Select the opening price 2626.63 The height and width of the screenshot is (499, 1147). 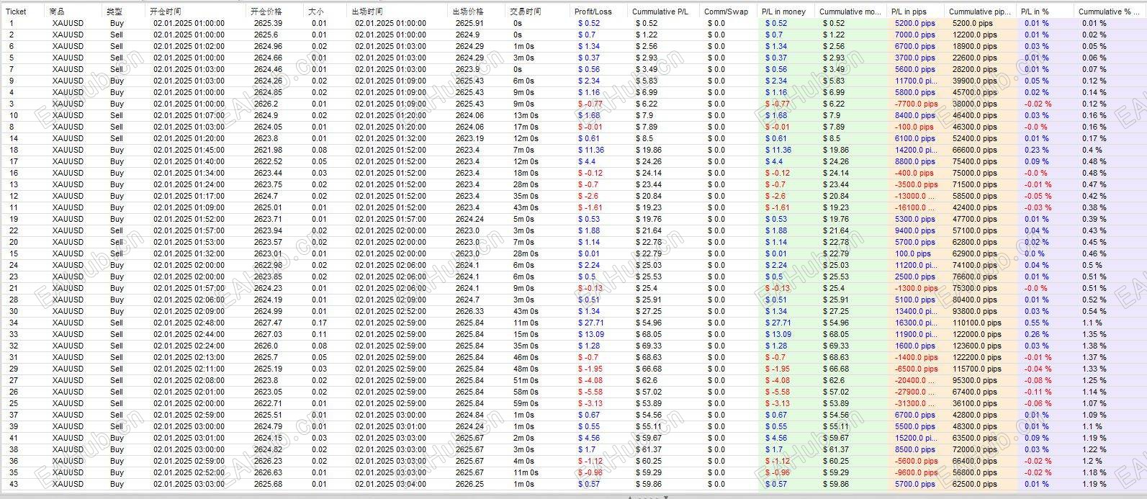pyautogui.click(x=268, y=472)
